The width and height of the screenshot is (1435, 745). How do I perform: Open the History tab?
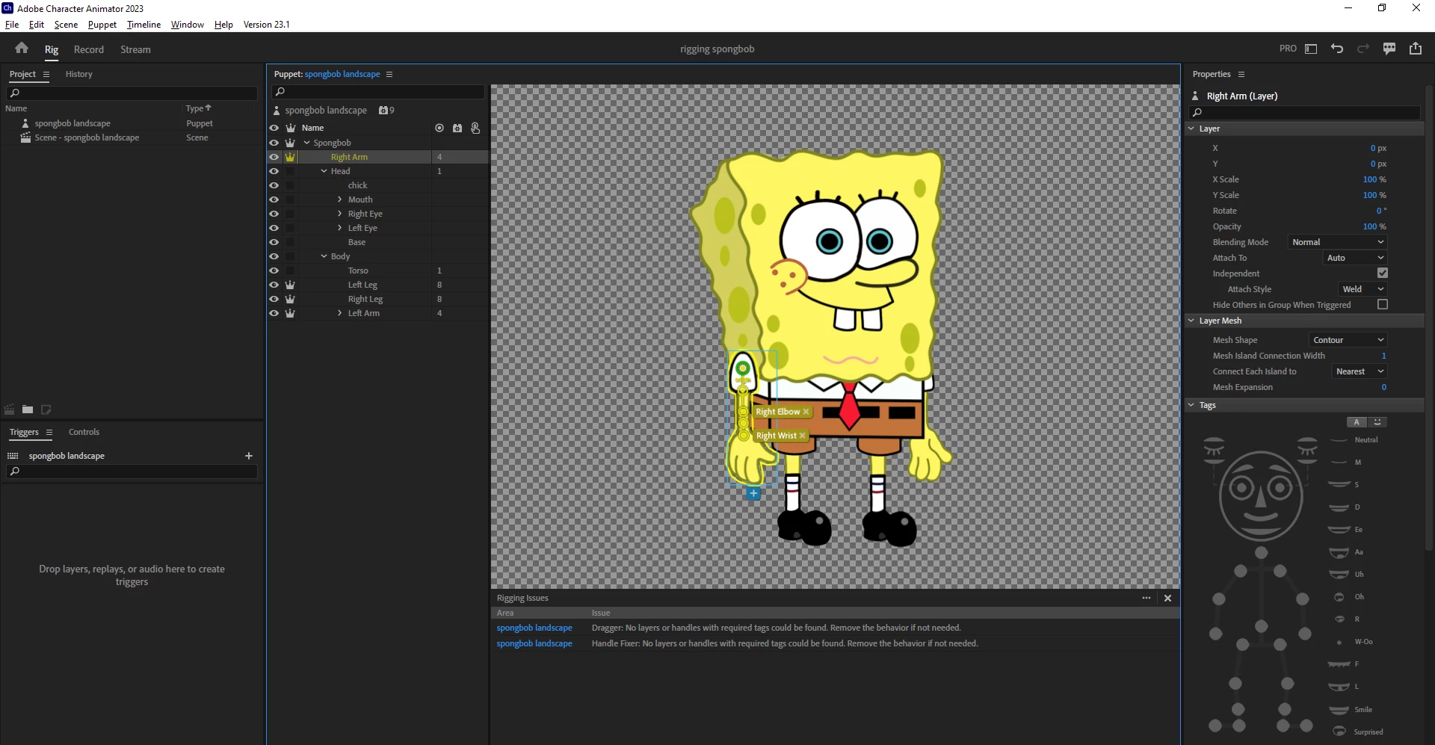pos(78,74)
